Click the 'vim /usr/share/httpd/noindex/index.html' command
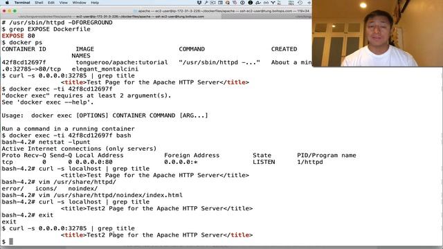 point(111,195)
